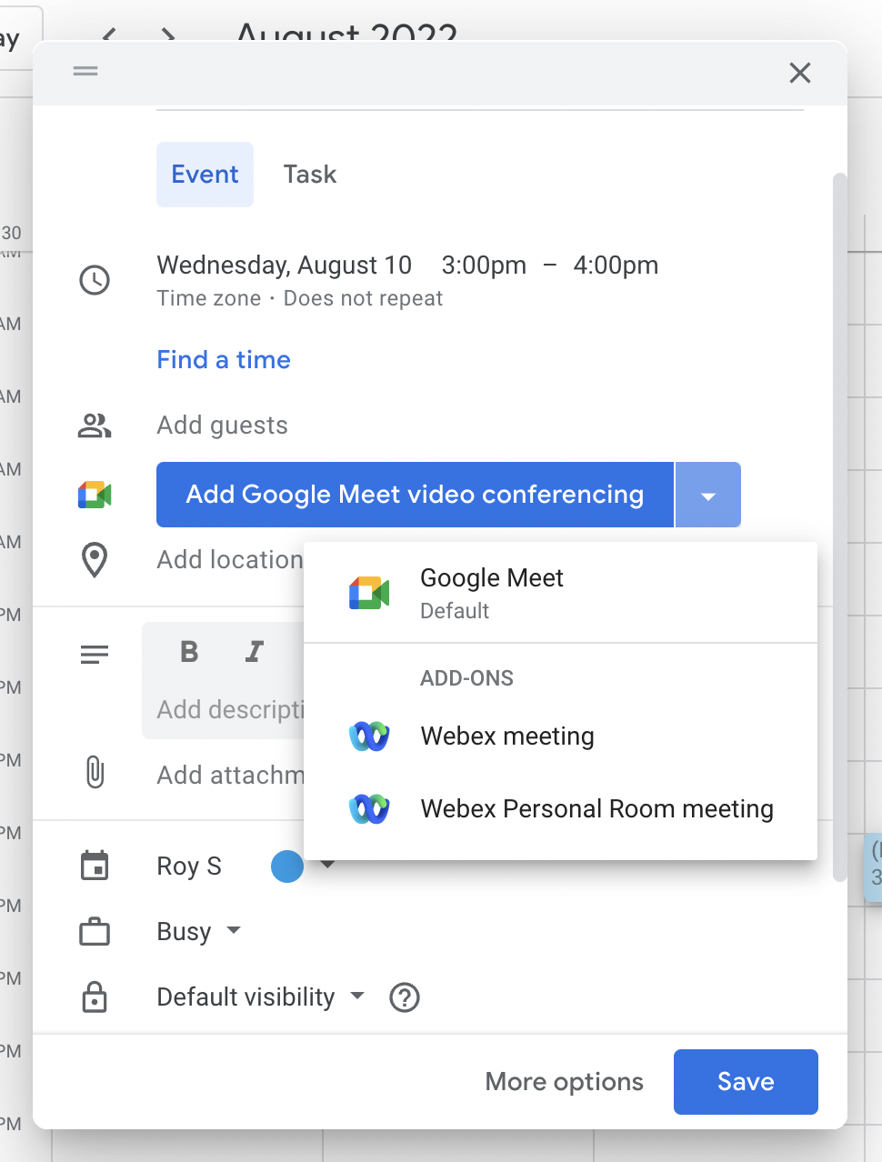This screenshot has height=1162, width=882.
Task: Click the drag handle at dialog top
Action: [85, 71]
